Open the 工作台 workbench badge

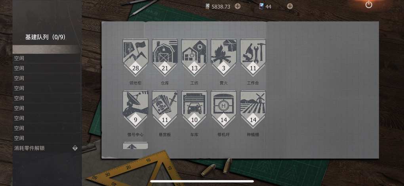253,58
